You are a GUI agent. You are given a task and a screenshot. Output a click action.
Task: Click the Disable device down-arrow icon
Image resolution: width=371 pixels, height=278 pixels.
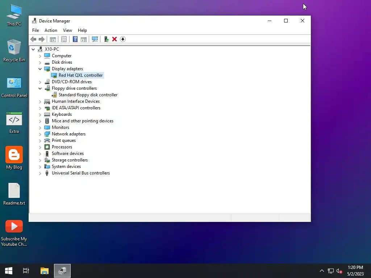click(123, 39)
